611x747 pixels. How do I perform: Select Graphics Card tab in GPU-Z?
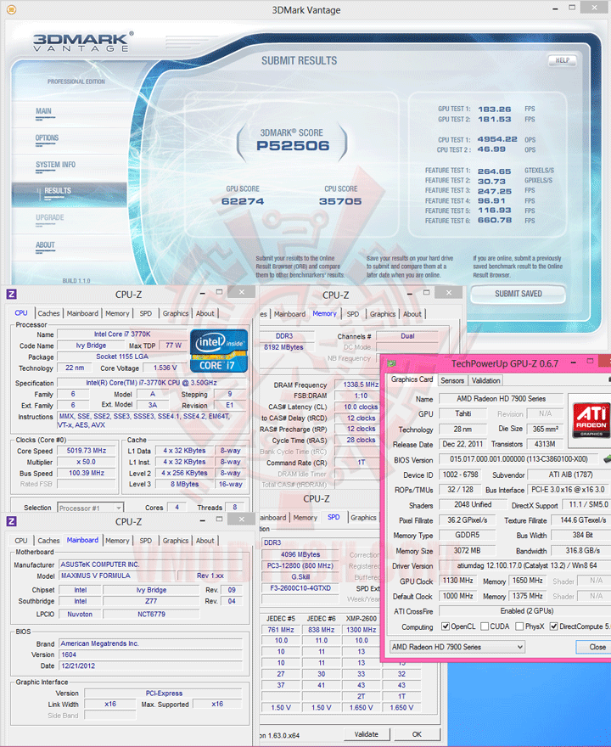pyautogui.click(x=412, y=379)
